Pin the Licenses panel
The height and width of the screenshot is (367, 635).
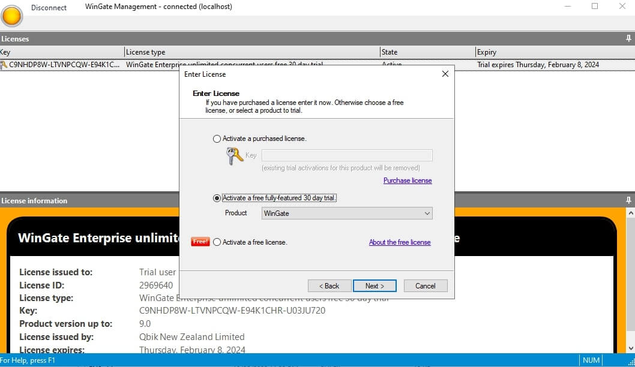click(628, 38)
